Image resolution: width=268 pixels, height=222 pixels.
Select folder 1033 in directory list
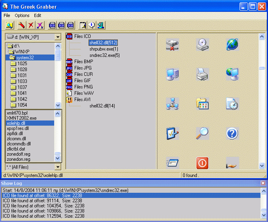click(x=22, y=81)
